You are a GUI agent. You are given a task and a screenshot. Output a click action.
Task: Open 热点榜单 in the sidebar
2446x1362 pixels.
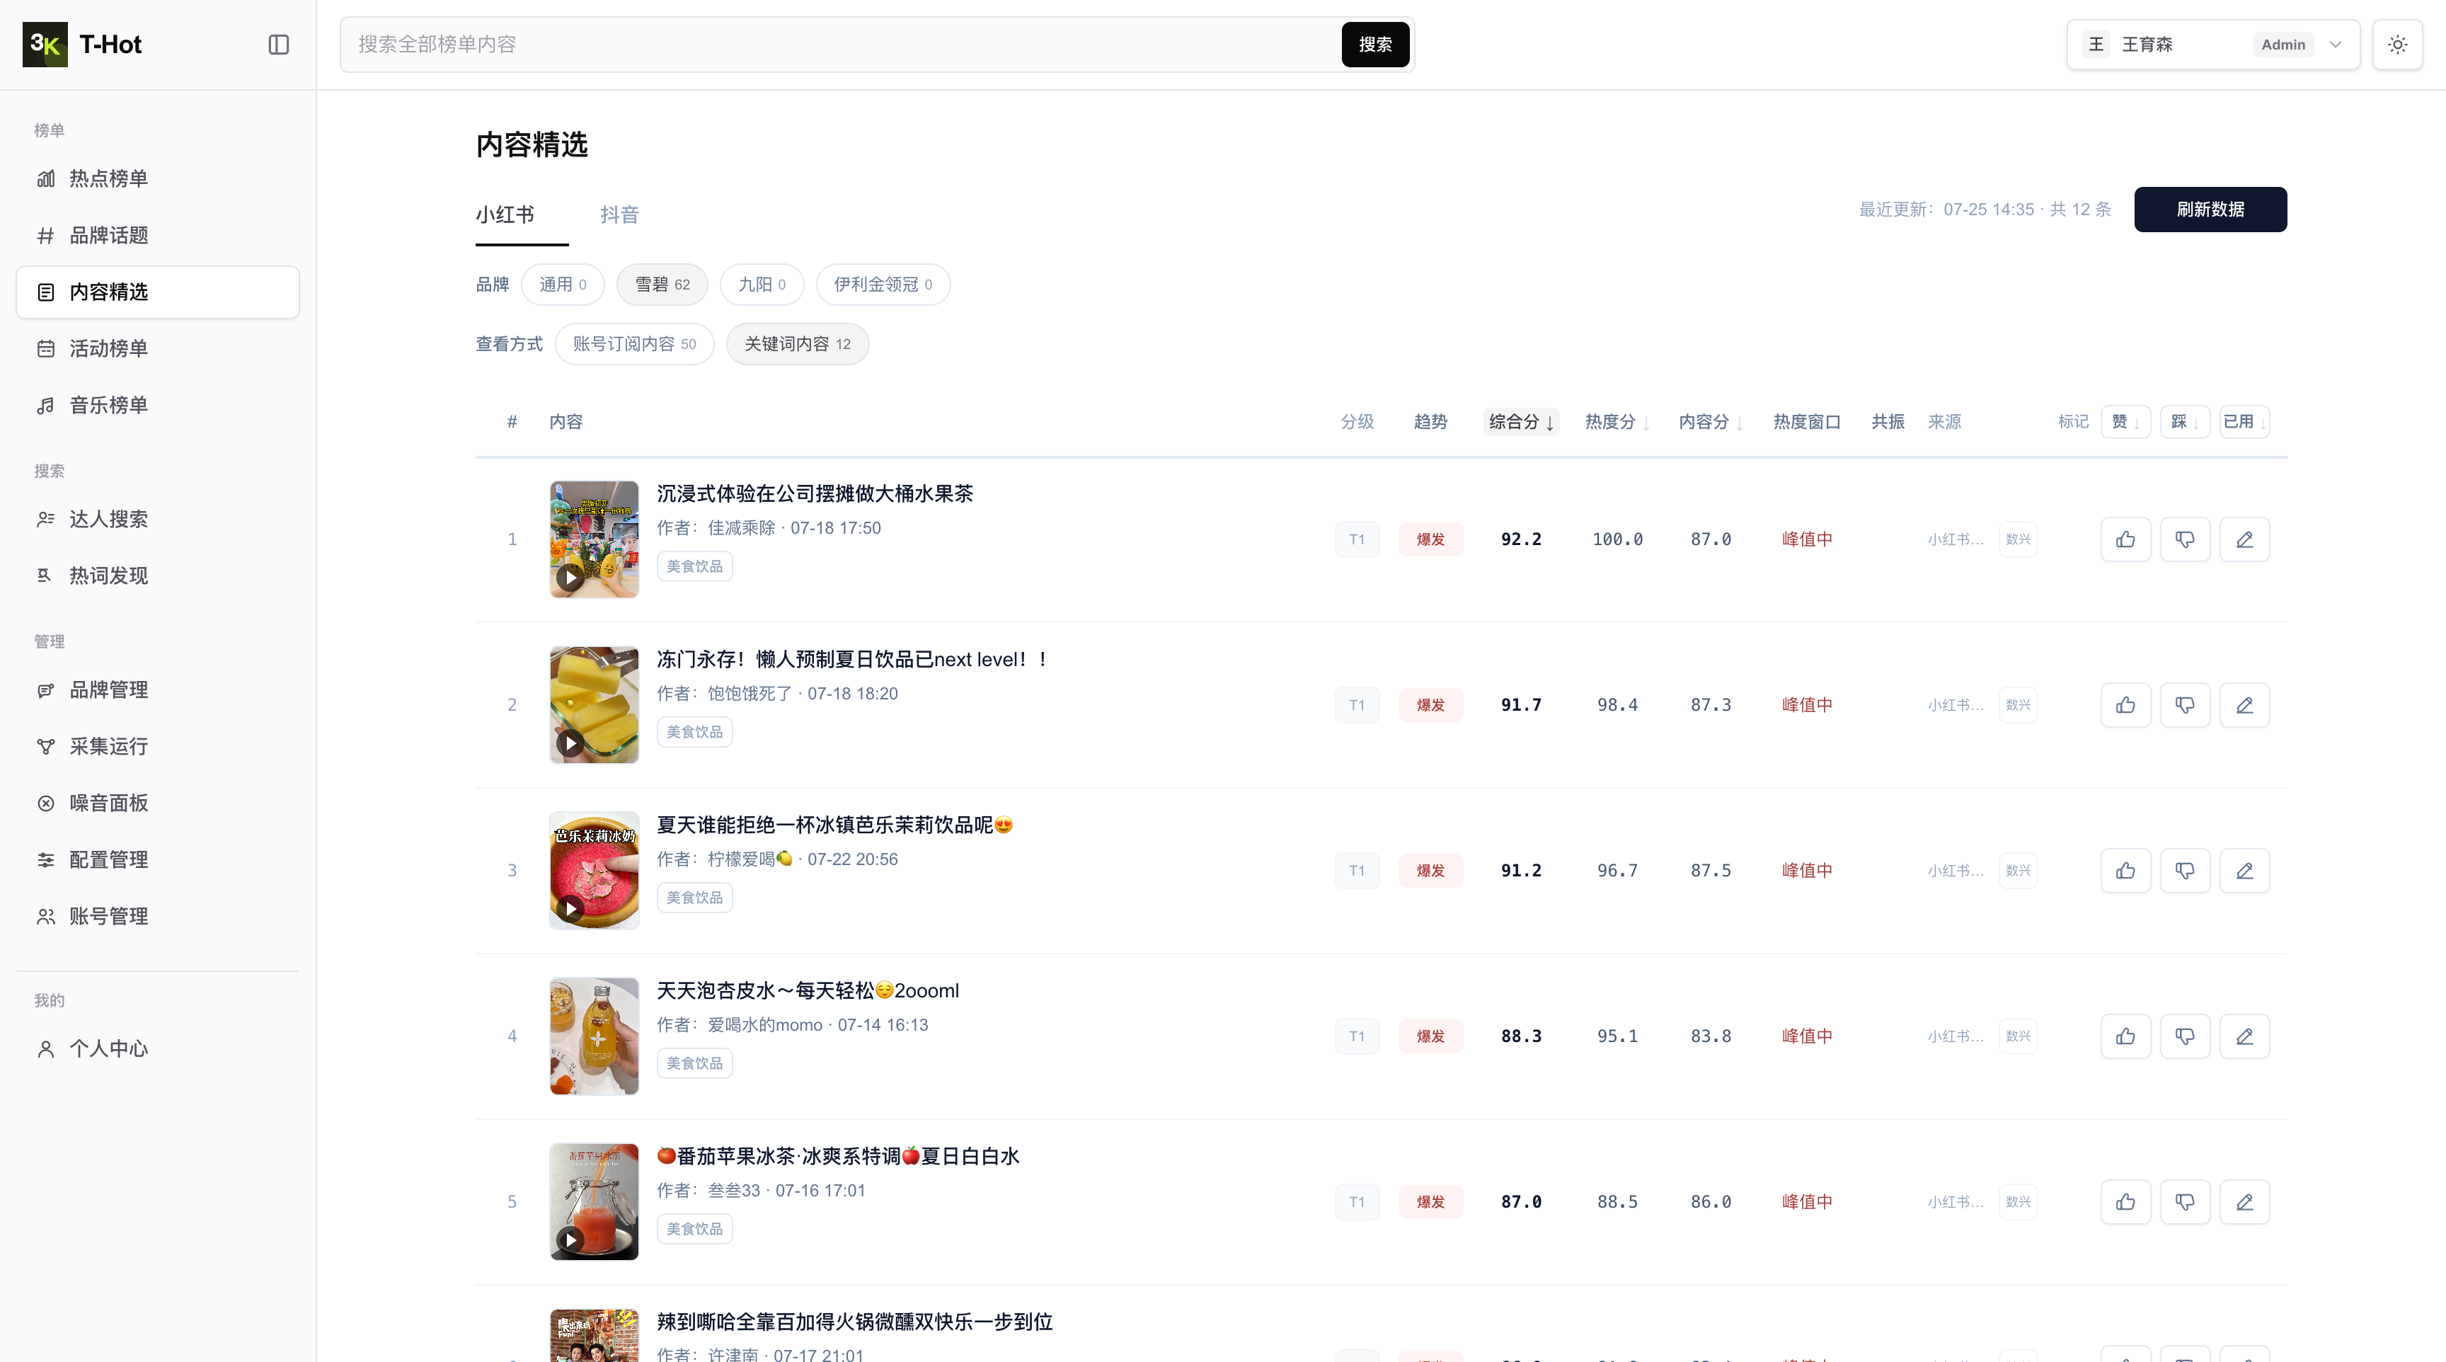pos(158,178)
